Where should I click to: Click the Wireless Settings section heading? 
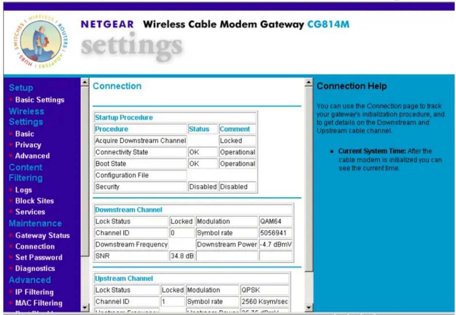click(x=26, y=116)
